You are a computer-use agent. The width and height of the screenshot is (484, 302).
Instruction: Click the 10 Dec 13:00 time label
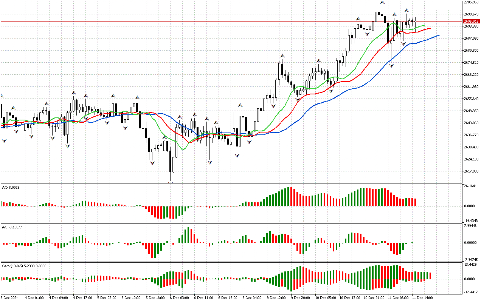(x=350, y=298)
